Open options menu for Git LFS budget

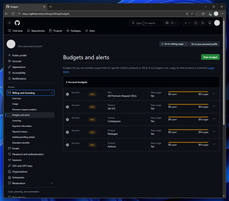click(x=214, y=106)
